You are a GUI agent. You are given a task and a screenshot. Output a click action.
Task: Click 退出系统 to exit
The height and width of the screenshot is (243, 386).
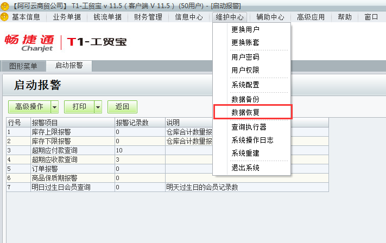tap(245, 168)
